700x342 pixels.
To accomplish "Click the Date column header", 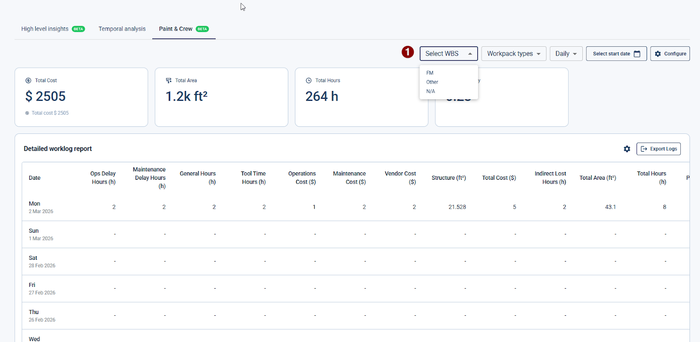I will pyautogui.click(x=35, y=178).
